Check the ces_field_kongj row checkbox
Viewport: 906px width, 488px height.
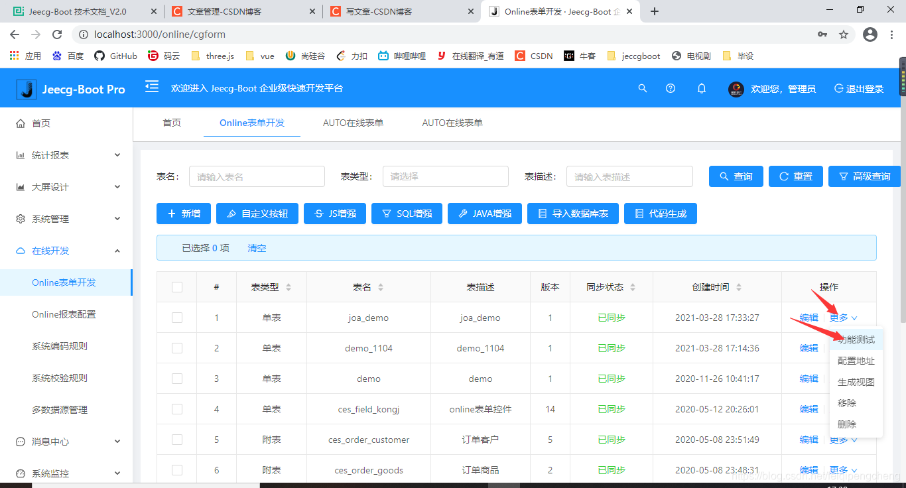click(x=177, y=409)
